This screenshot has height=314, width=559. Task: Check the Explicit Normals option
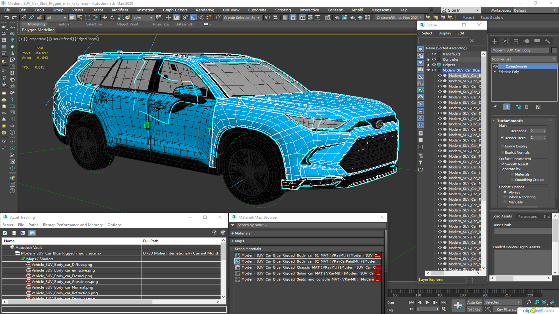tap(502, 152)
